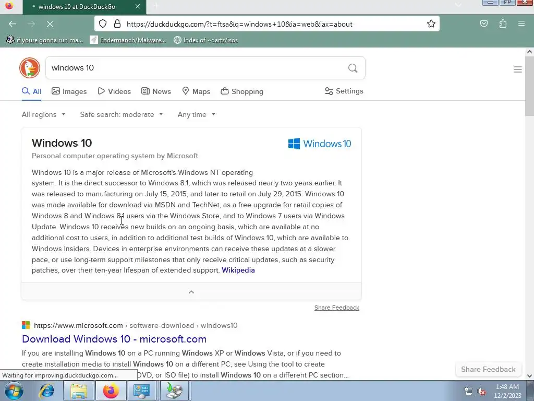Click the Firefox taskbar icon

[111, 391]
